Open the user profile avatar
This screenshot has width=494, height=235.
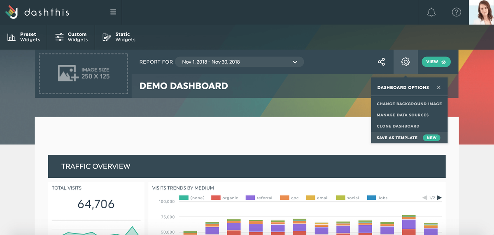481,12
